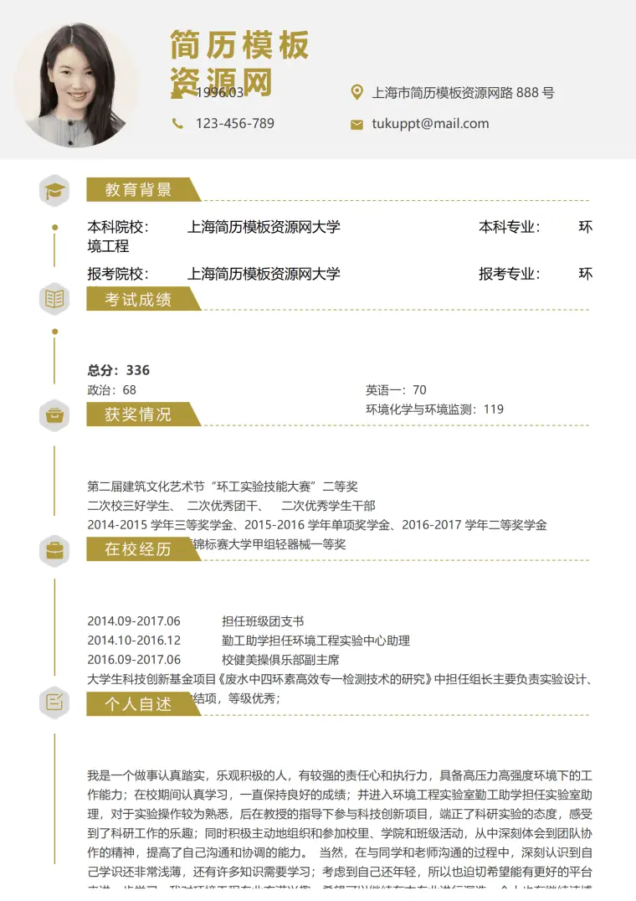Click the date 2014.09-2017.06
Image resolution: width=636 pixels, height=901 pixels.
coord(134,621)
